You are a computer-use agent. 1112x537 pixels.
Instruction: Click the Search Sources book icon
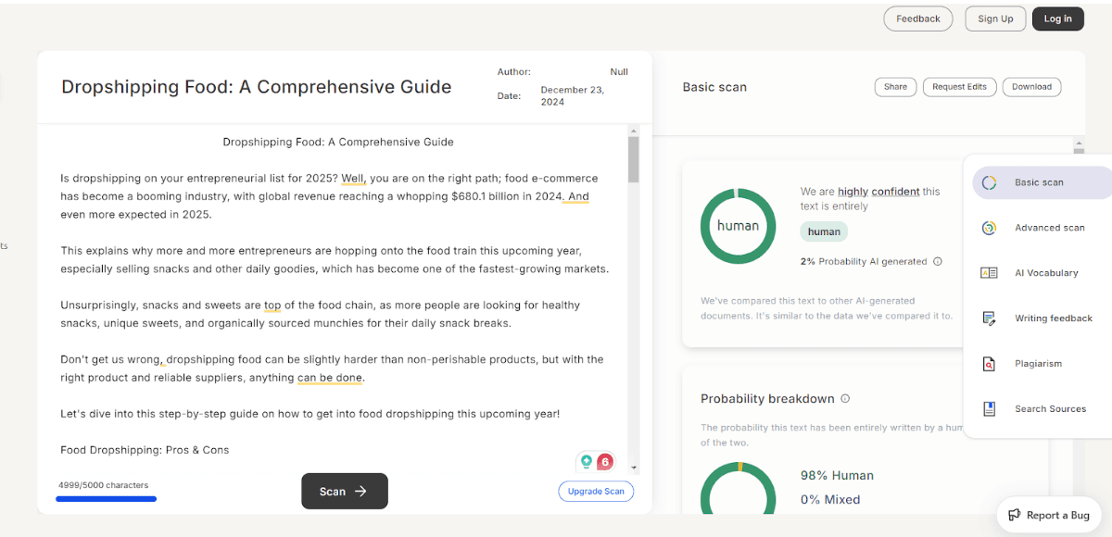point(989,409)
